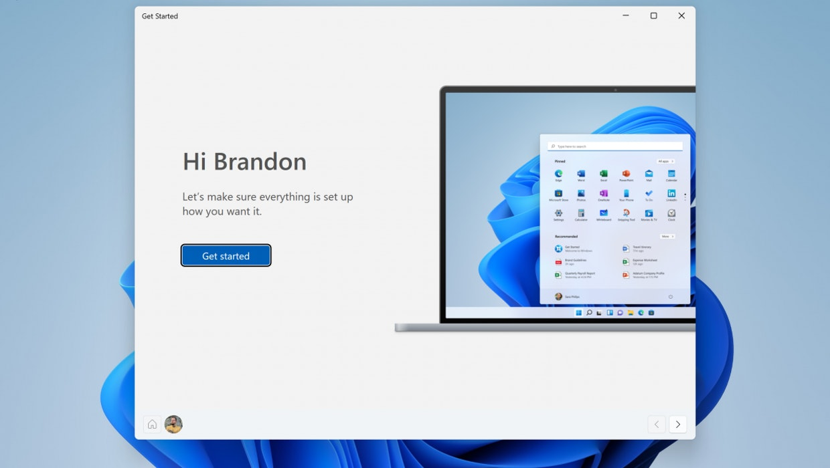This screenshot has width=830, height=468.
Task: Click the Edge icon in pinned apps
Action: pos(558,174)
